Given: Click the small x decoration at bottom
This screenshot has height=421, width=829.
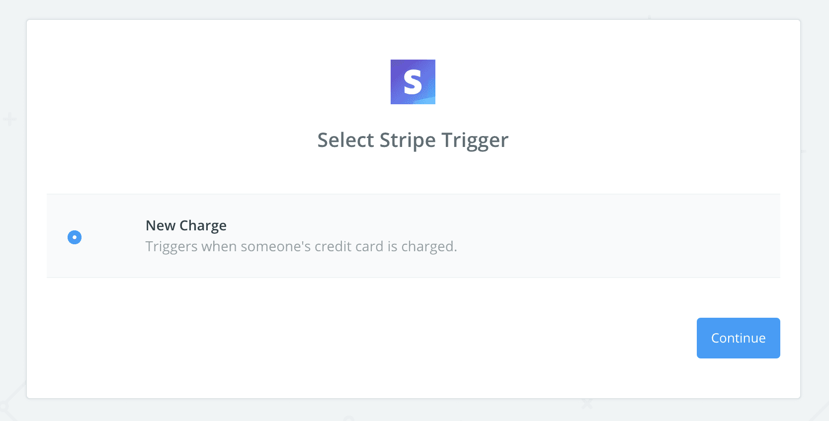Looking at the screenshot, I should tap(586, 405).
